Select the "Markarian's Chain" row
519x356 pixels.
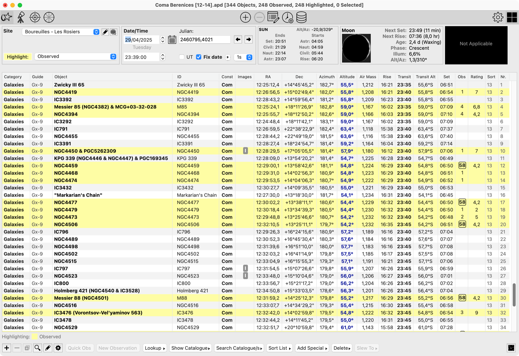point(256,195)
